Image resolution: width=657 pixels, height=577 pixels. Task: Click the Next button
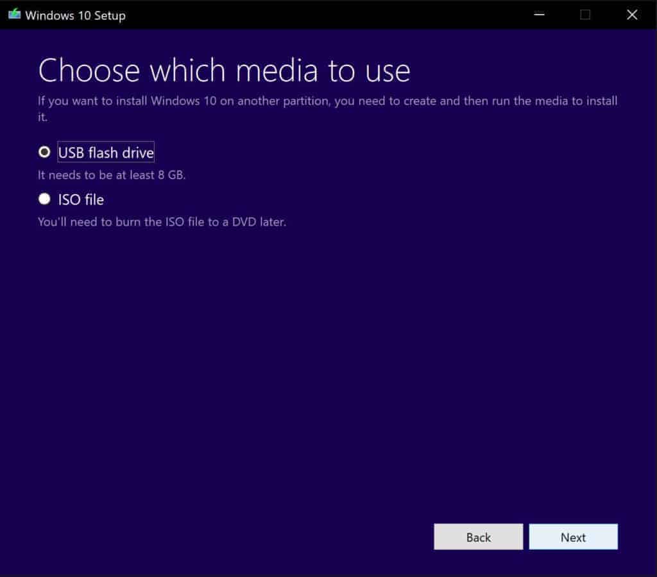pyautogui.click(x=573, y=537)
